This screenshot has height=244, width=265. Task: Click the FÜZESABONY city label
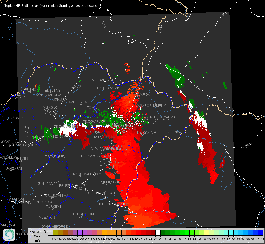point(26,145)
